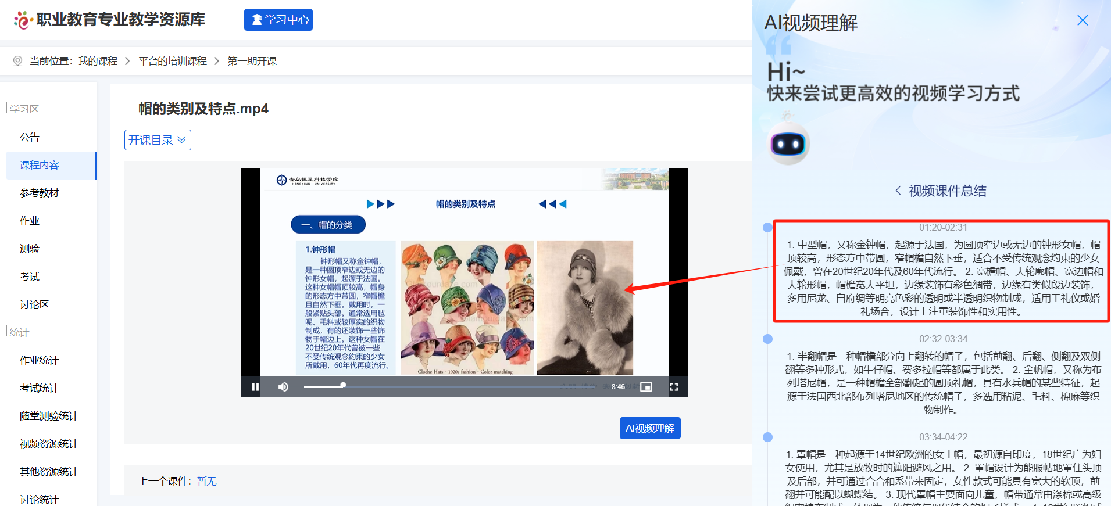Close the AI视频理解 panel

1083,20
